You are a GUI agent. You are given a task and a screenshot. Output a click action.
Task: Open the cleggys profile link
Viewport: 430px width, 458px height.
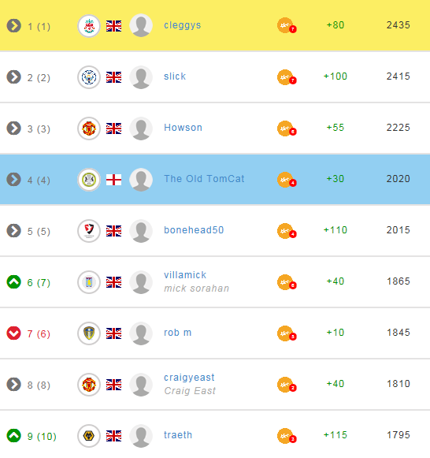(x=183, y=25)
